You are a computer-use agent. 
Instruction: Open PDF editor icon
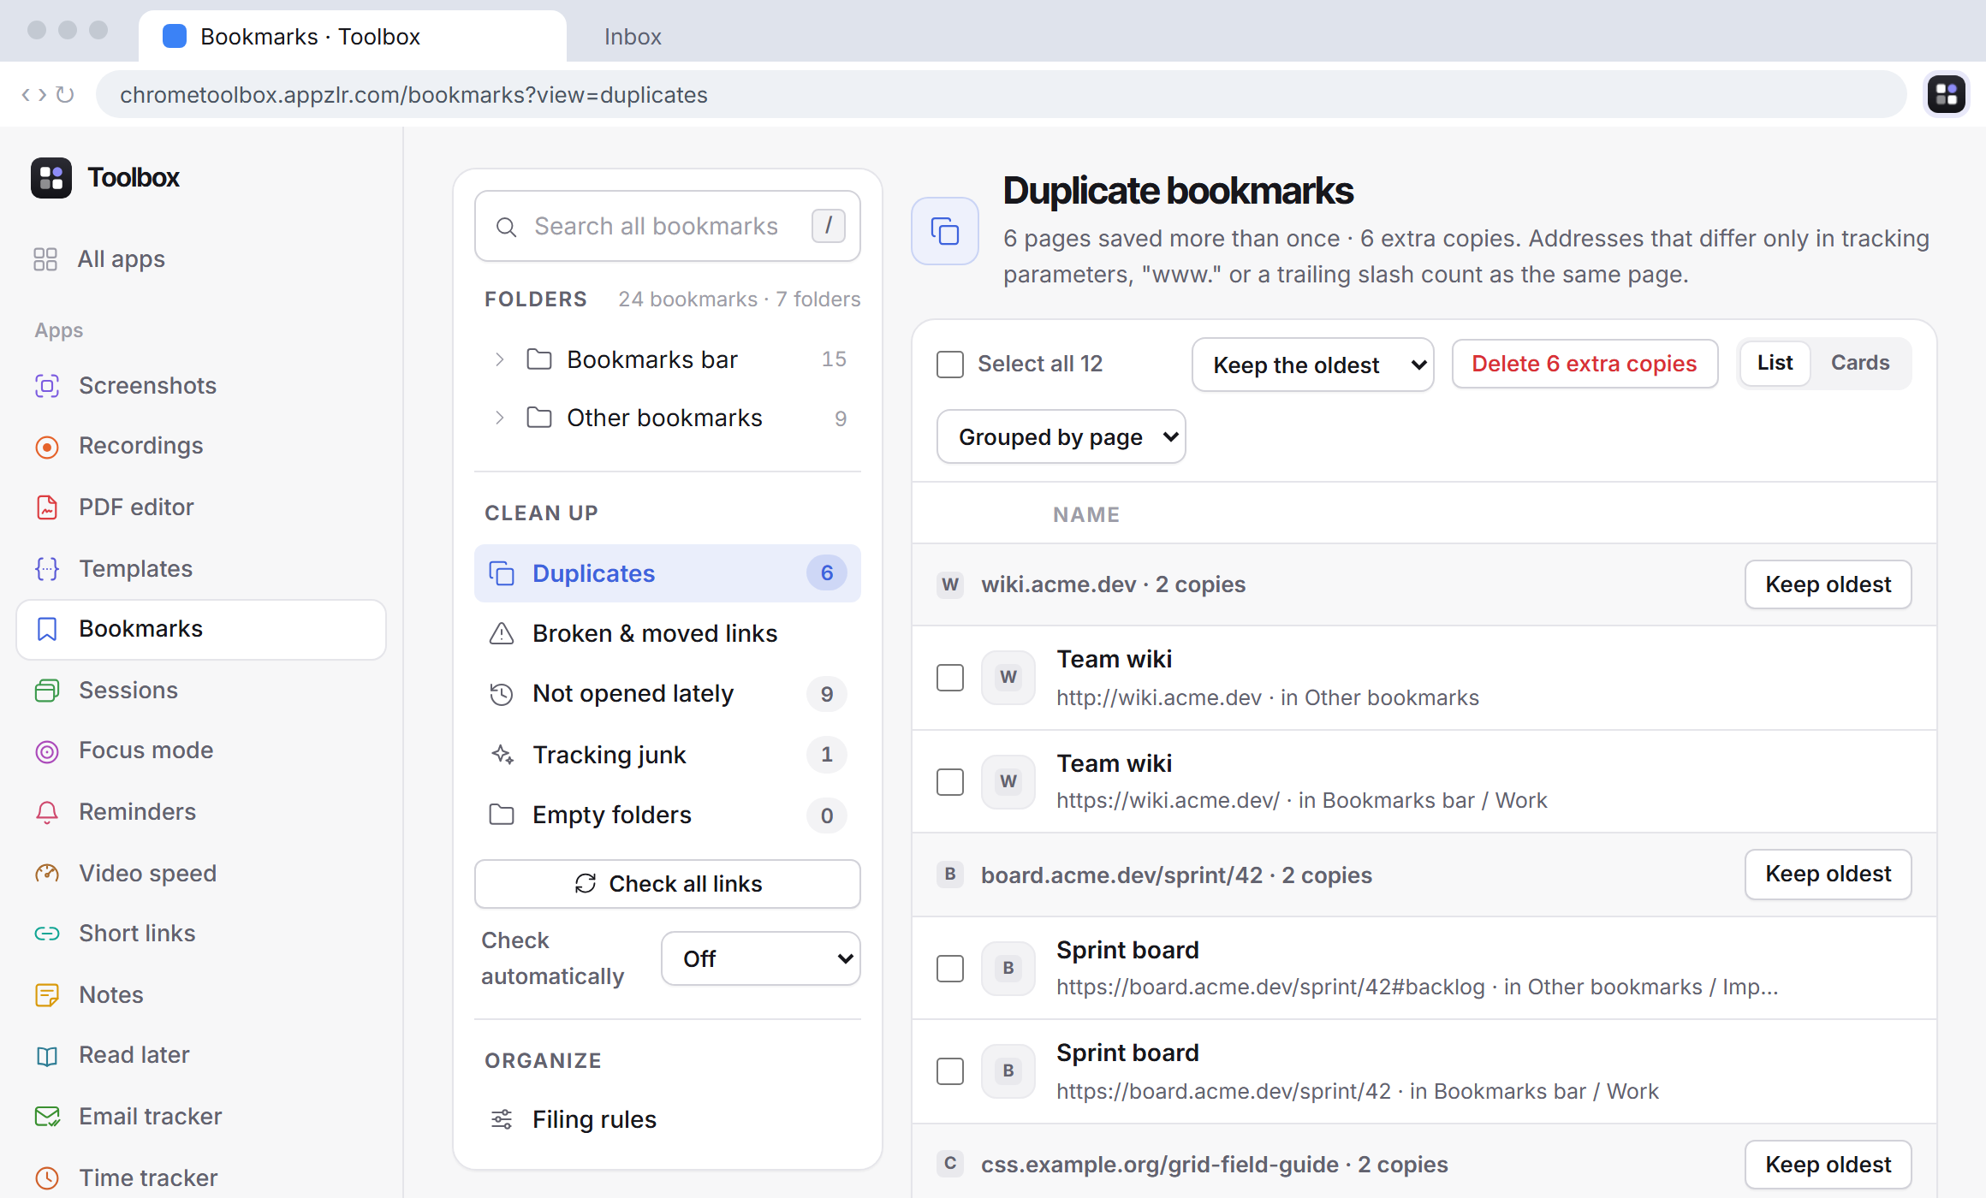click(x=47, y=507)
